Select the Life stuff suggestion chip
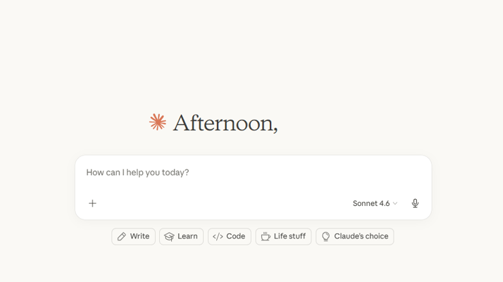The width and height of the screenshot is (503, 282). [283, 236]
